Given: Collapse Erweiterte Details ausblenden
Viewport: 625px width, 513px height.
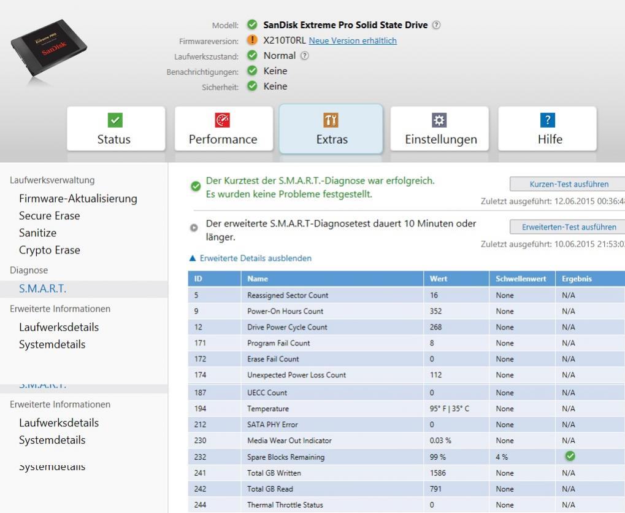Looking at the screenshot, I should (x=250, y=258).
